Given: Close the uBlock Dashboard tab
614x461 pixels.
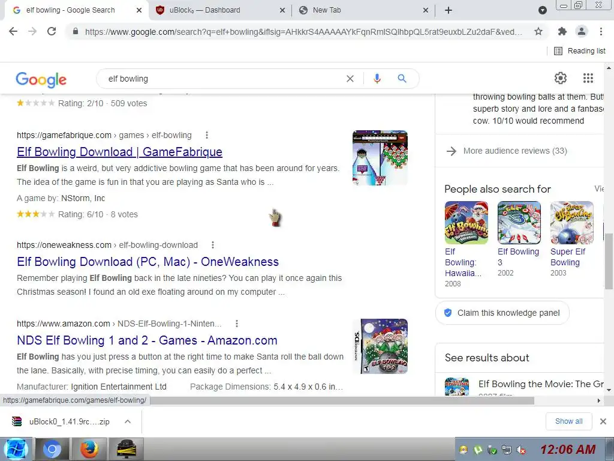Looking at the screenshot, I should pyautogui.click(x=282, y=11).
